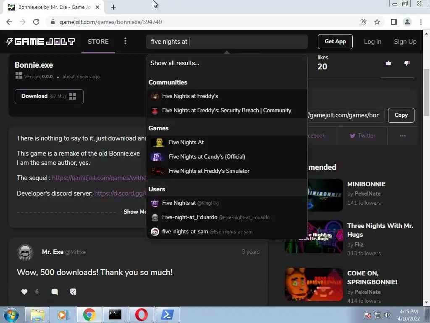Toggle Chrome side panel icon
This screenshot has width=430, height=323.
click(394, 22)
